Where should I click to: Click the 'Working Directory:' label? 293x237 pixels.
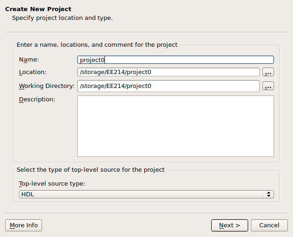pyautogui.click(x=47, y=86)
